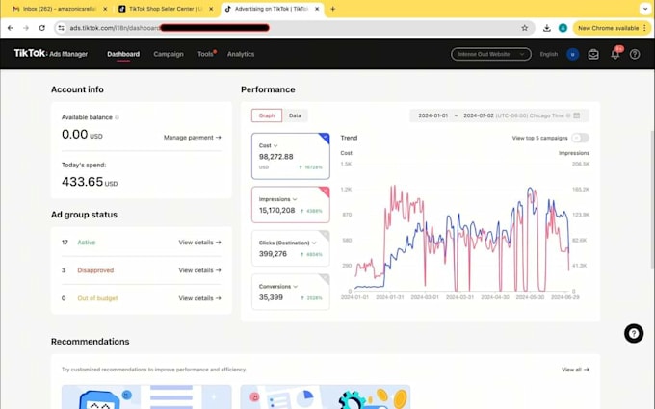Change language from English
Viewport: 655px width, 409px height.
(x=548, y=54)
